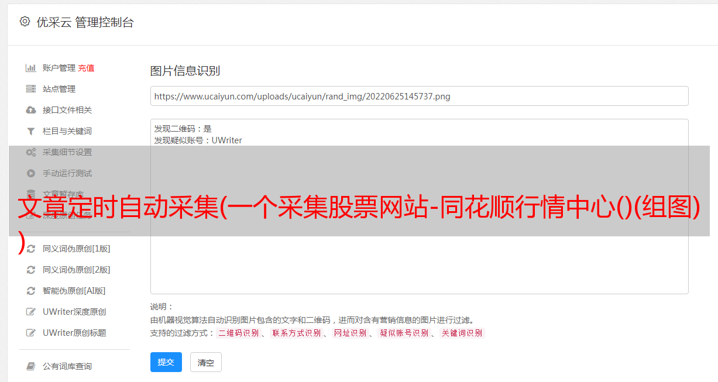Screen dimensions: 718x382
Task: Click the bar chart icon for 账户管理
Action: click(31, 68)
